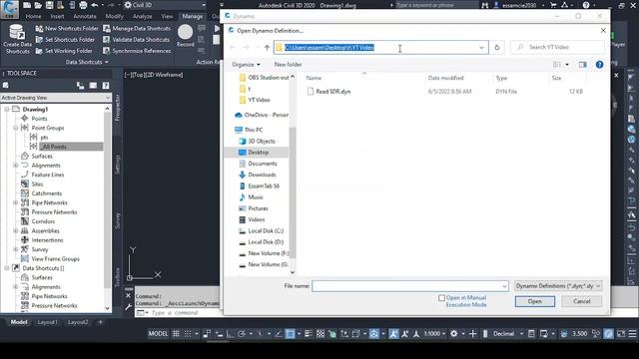
Task: Select Local Disk (C:)
Action: pyautogui.click(x=266, y=230)
